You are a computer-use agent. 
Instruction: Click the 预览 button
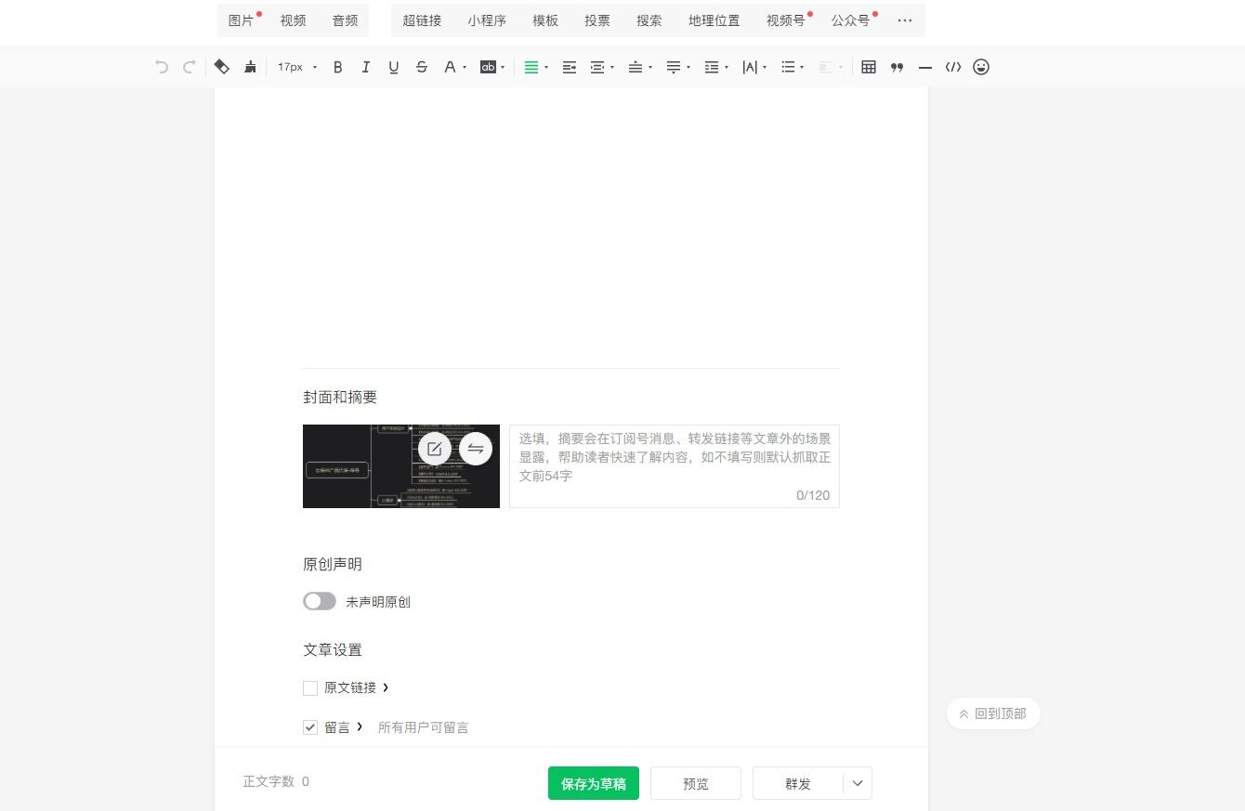tap(696, 783)
